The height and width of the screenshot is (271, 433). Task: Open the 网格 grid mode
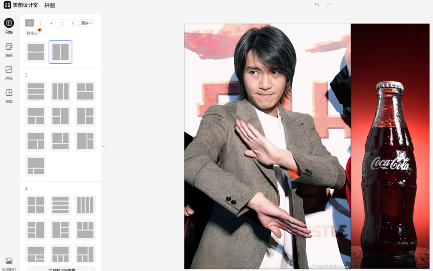click(x=9, y=26)
